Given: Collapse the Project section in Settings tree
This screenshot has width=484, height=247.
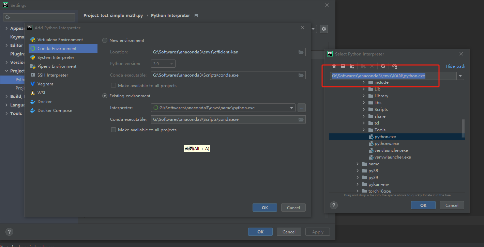Looking at the screenshot, I should [x=6, y=71].
